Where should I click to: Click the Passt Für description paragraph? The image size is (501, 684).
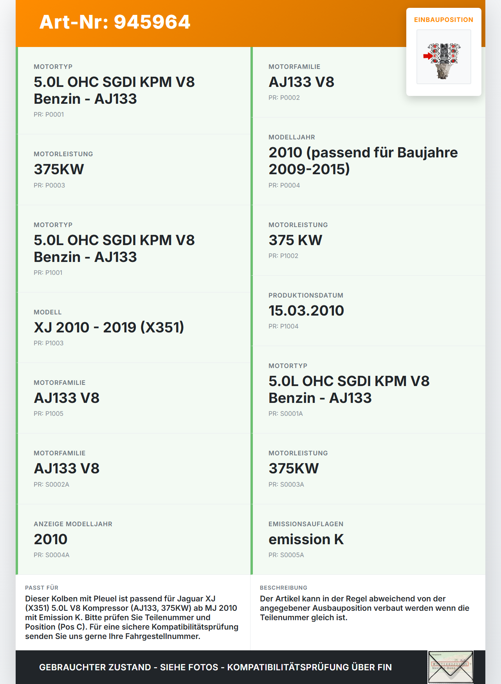point(132,617)
